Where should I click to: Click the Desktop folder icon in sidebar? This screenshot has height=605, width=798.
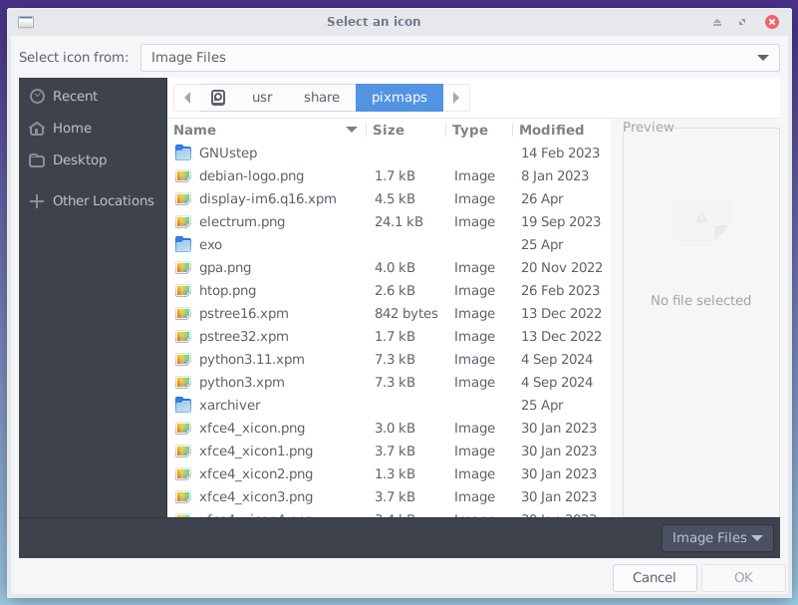[x=38, y=160]
